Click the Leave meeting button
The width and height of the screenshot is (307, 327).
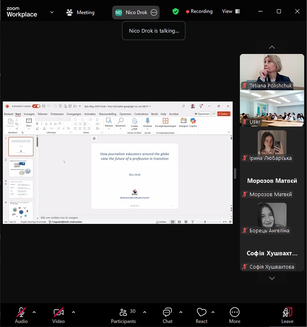[x=287, y=315]
